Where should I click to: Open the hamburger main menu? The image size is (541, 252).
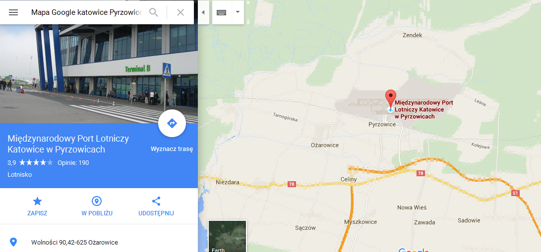click(13, 12)
